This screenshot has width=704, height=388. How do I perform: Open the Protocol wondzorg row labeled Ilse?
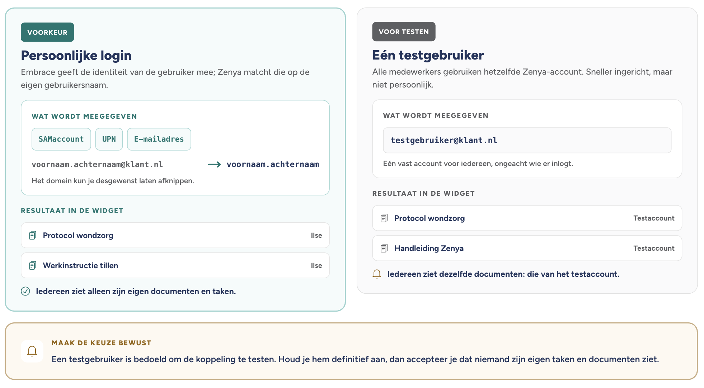[x=175, y=235]
